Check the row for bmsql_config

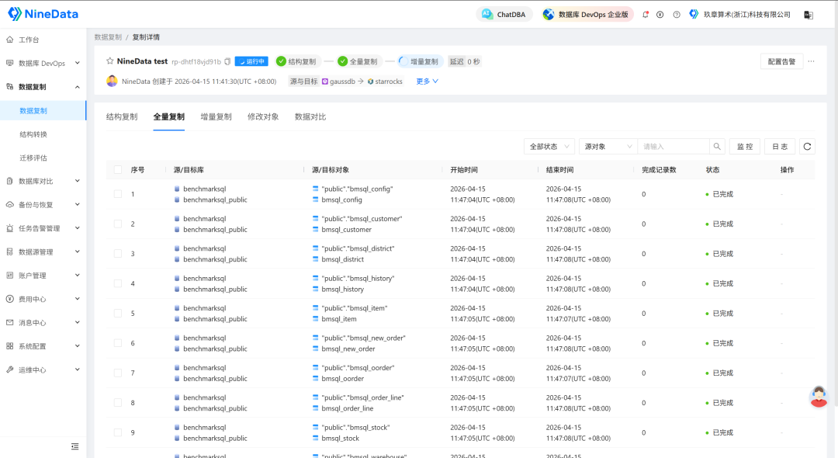pos(118,194)
